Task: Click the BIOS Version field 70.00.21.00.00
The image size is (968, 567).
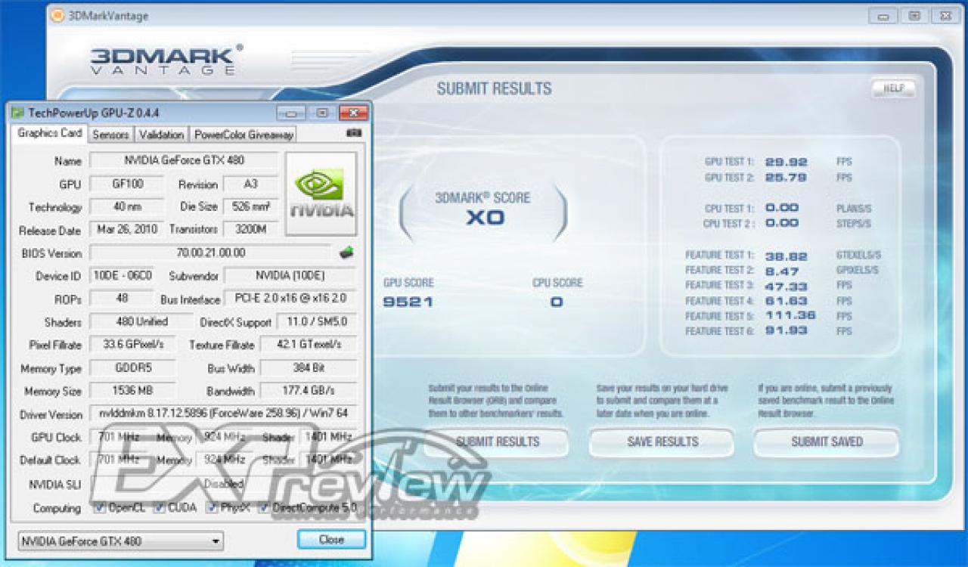Action: tap(210, 253)
